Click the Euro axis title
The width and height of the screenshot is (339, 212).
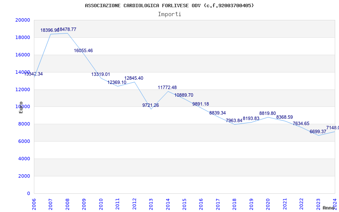21,108
